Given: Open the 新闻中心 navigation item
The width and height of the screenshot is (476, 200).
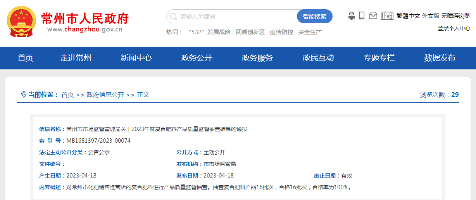Looking at the screenshot, I should tap(136, 58).
